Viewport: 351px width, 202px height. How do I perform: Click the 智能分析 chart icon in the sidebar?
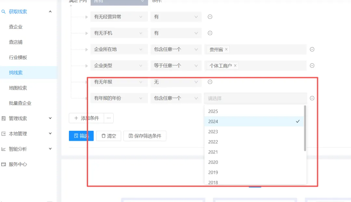tap(5, 149)
